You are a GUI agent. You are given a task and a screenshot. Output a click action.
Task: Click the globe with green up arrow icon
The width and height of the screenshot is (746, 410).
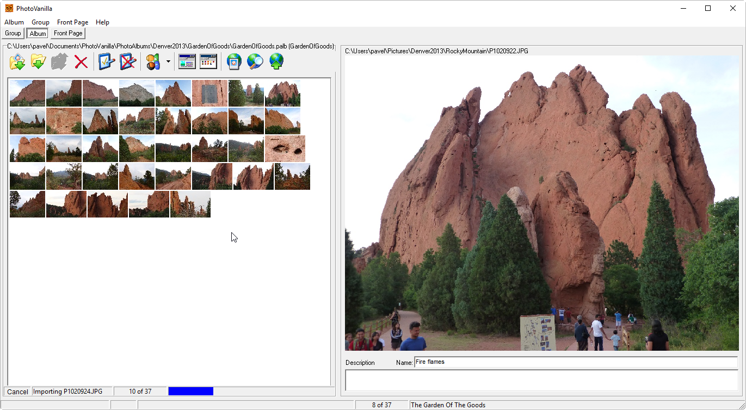(276, 62)
